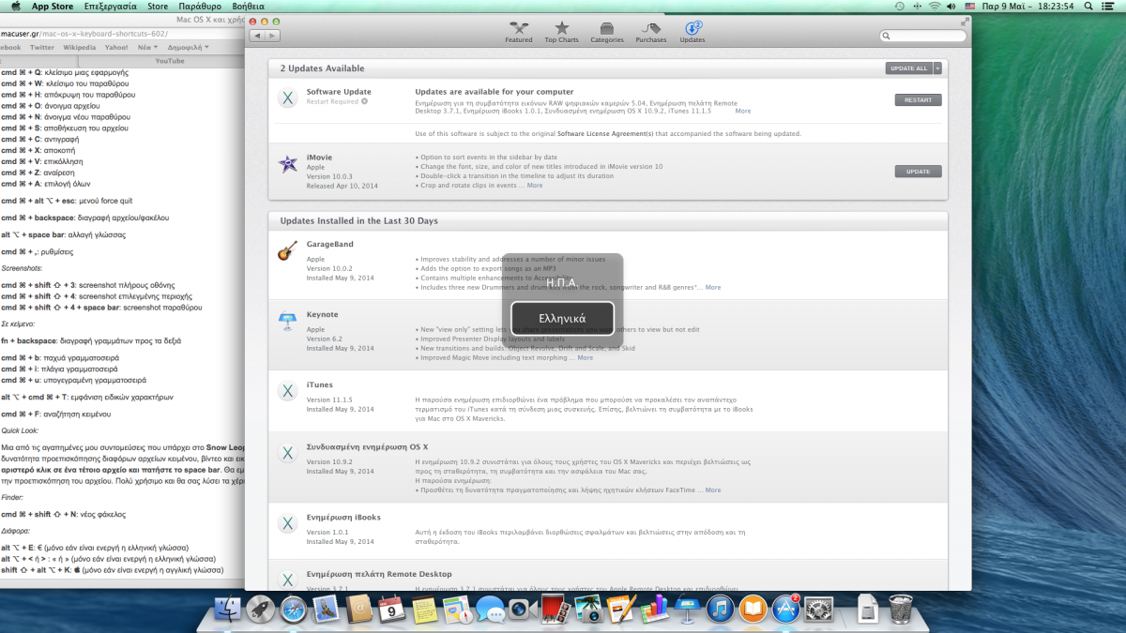The image size is (1126, 633).
Task: Click More link in iMovie description
Action: (x=534, y=186)
